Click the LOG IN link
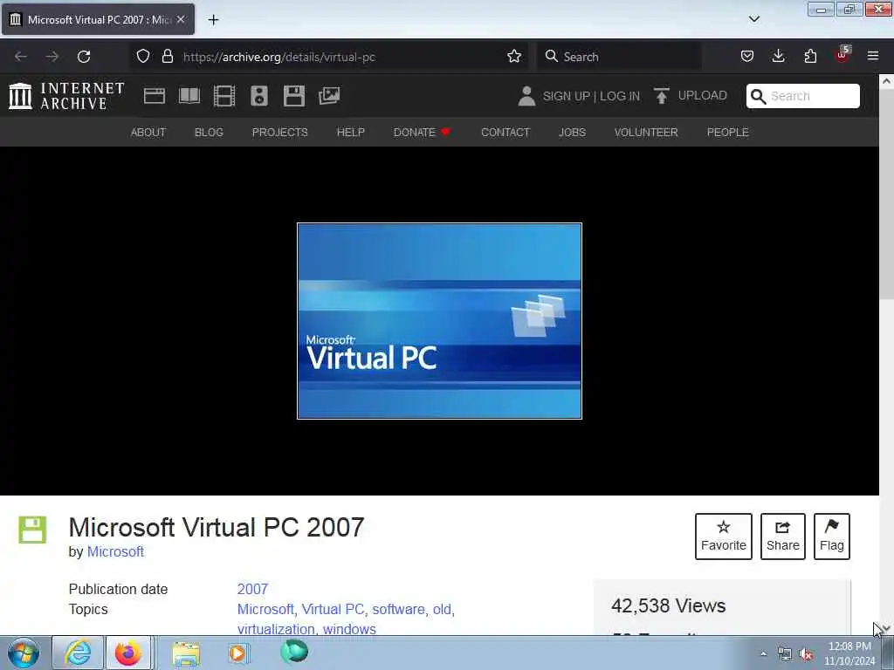 click(x=620, y=96)
